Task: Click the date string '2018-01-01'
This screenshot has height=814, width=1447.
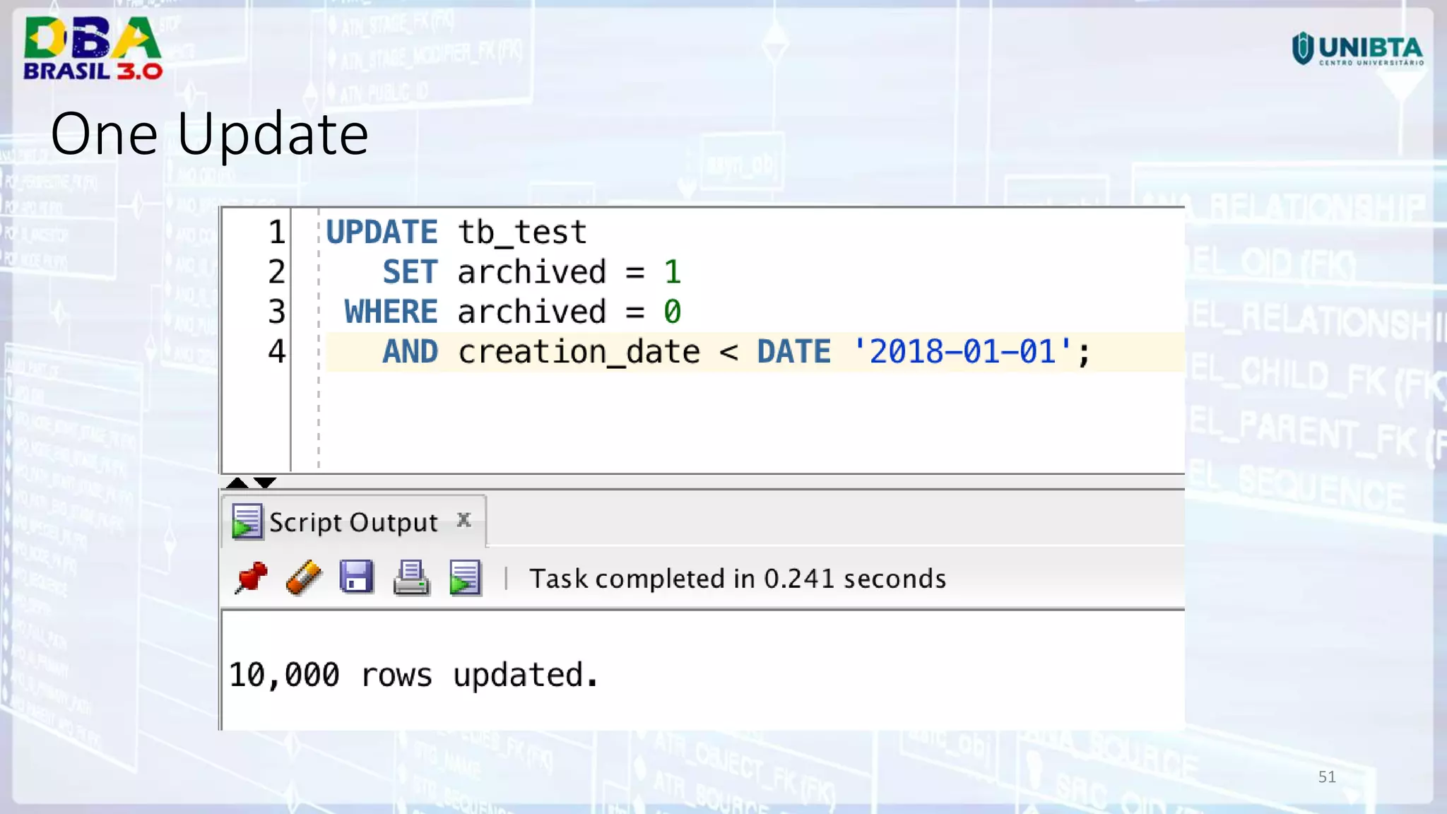Action: click(962, 352)
